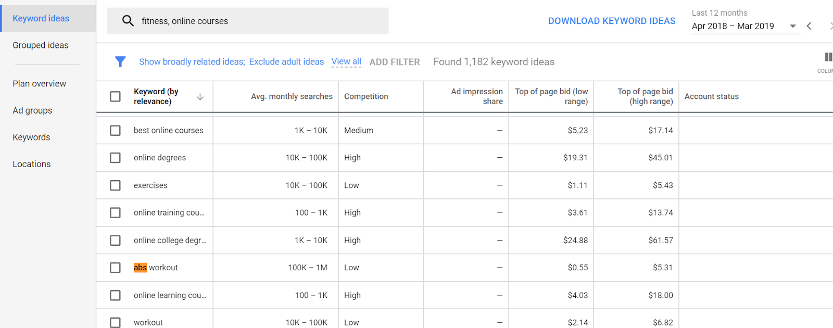This screenshot has width=833, height=328.
Task: Go to previous date range arrow
Action: 809,26
